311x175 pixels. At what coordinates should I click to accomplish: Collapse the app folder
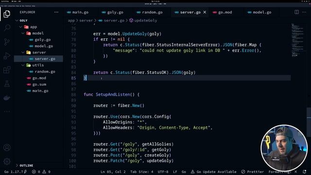click(20, 27)
